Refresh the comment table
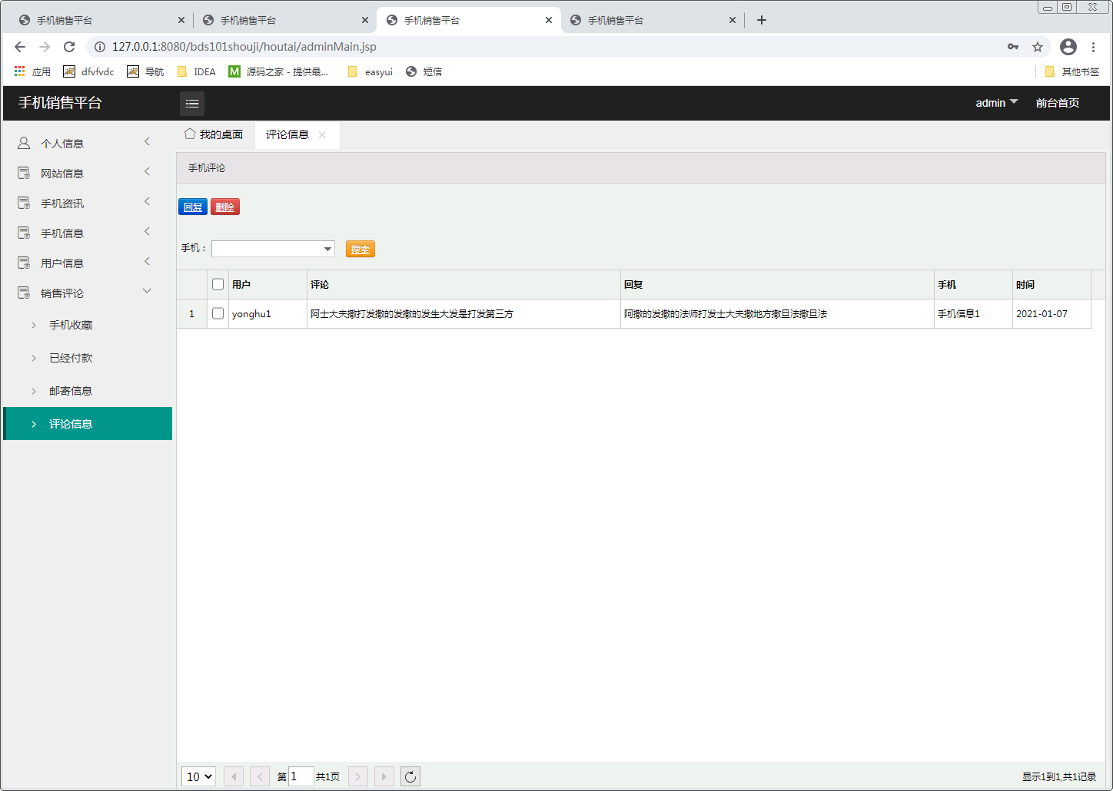This screenshot has height=791, width=1113. (x=410, y=776)
